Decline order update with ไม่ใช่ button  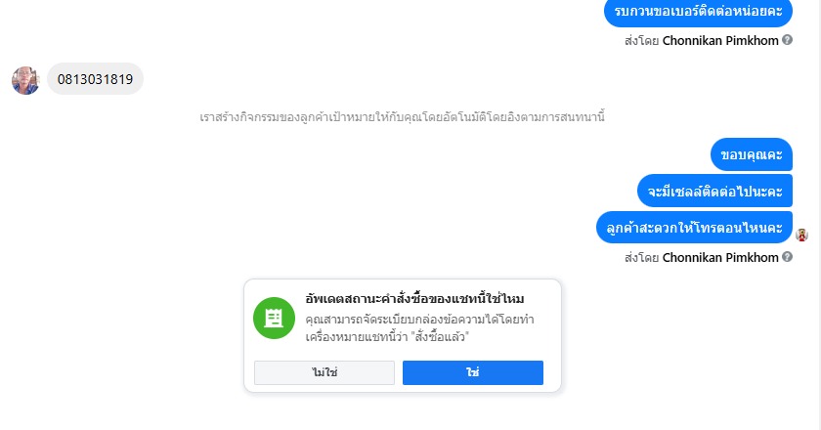point(324,372)
